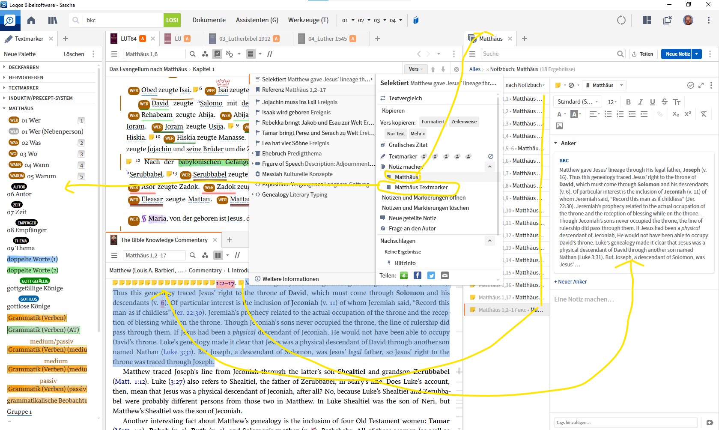Toggle the inline notes checkbox icon in LUT84
Screen dimensions: 719x430
tap(218, 54)
